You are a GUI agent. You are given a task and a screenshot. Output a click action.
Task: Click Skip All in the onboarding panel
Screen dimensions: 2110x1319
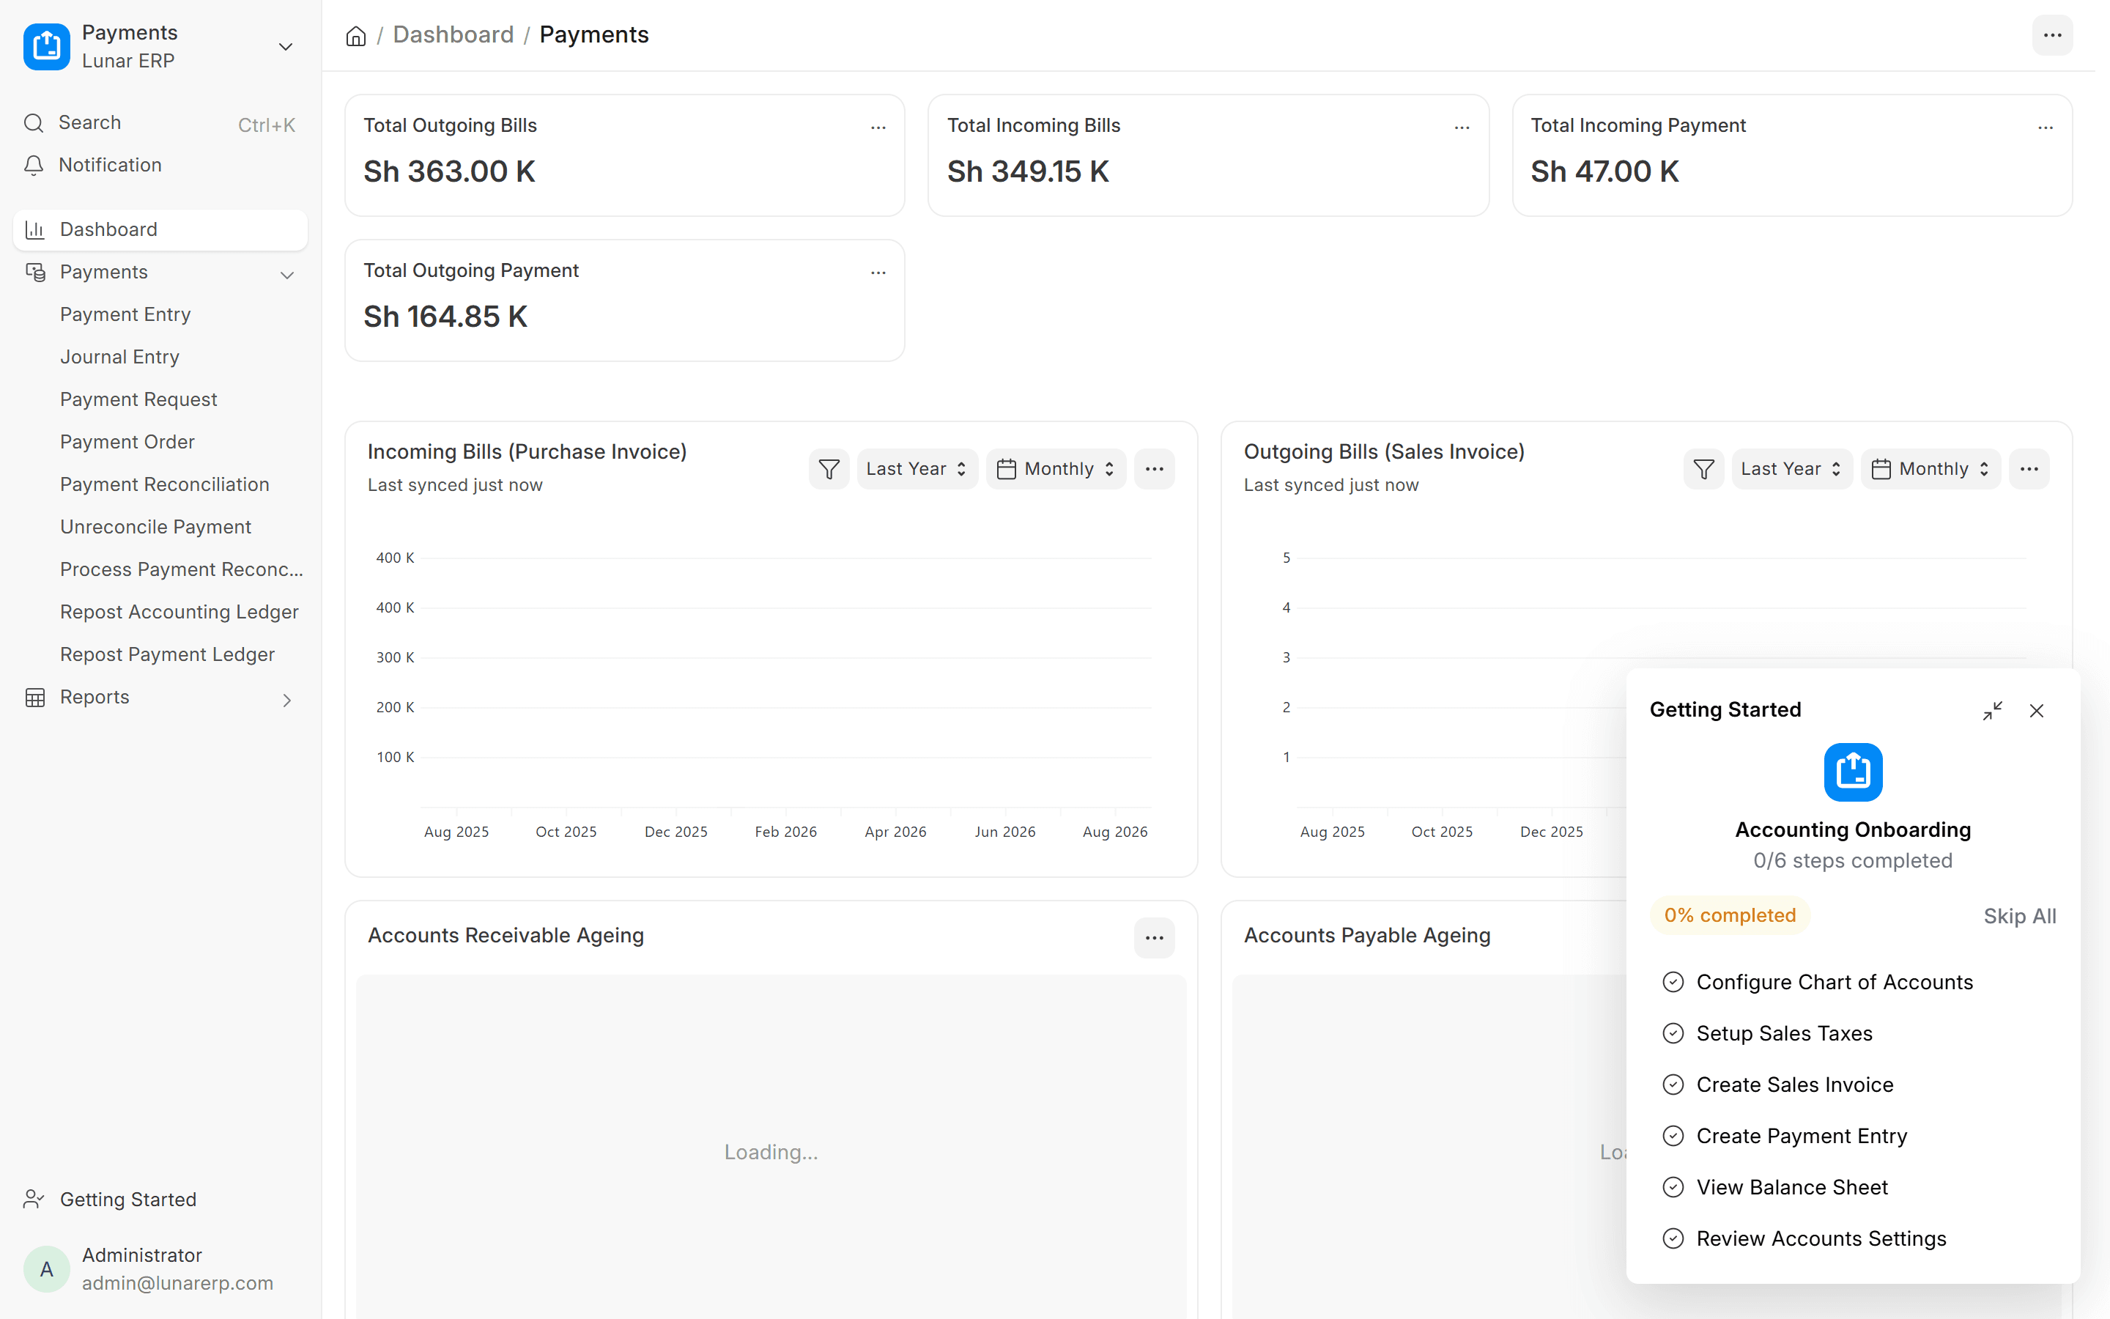(2019, 916)
